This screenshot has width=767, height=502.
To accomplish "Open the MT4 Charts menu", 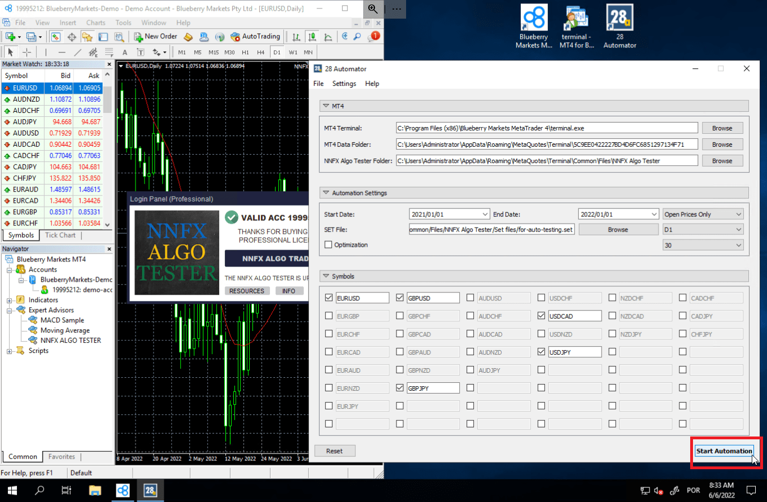I will pos(96,23).
